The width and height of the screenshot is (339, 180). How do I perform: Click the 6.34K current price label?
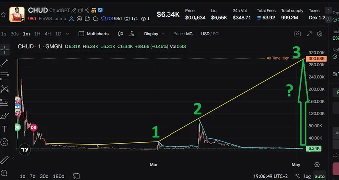(x=314, y=149)
